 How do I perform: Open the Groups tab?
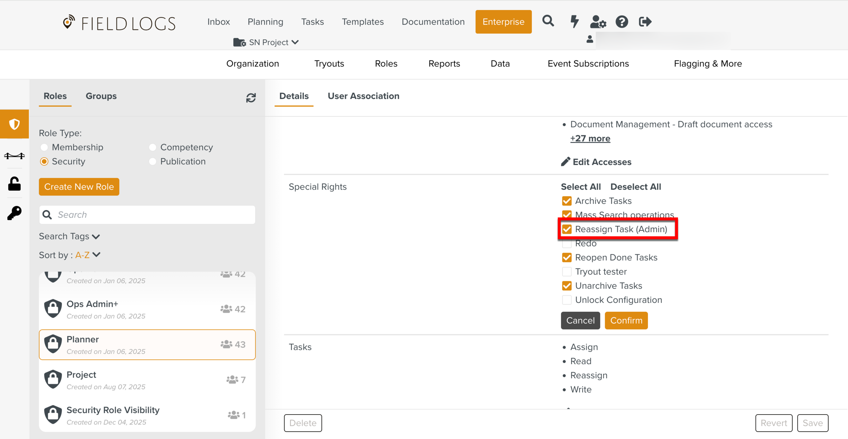coord(101,96)
